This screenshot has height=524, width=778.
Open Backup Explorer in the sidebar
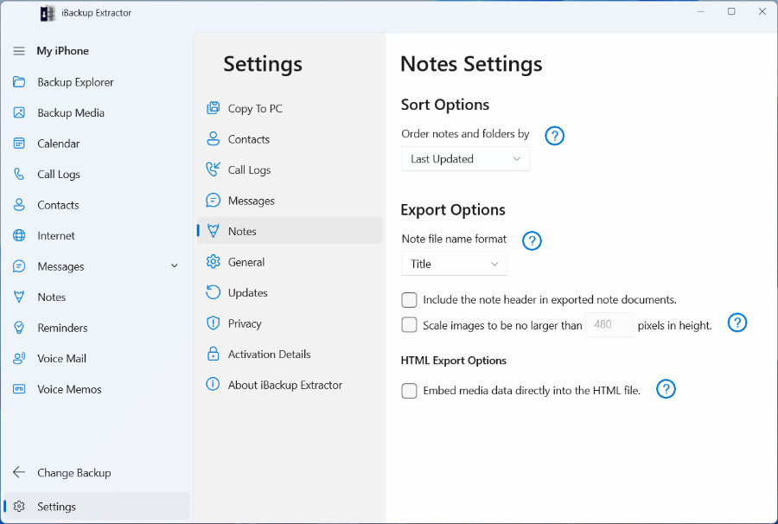pos(75,82)
